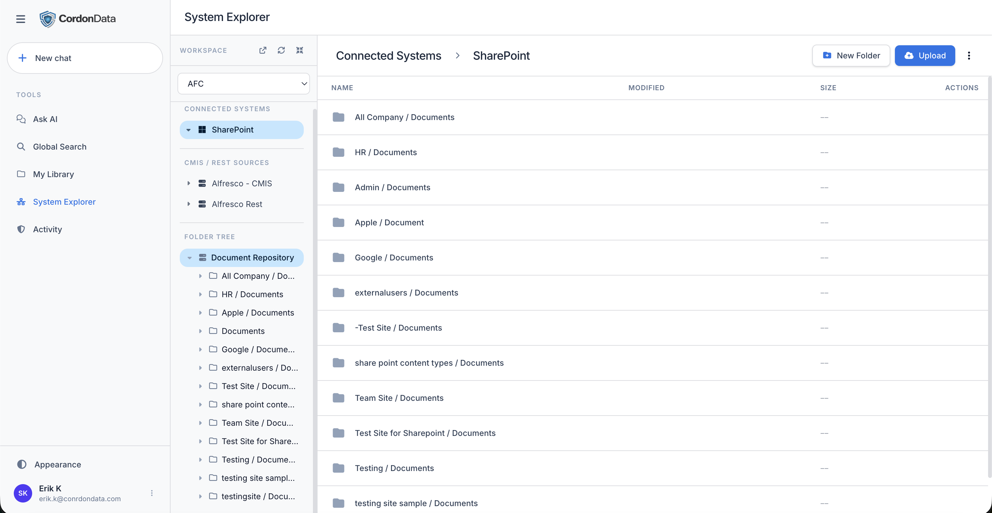Image resolution: width=992 pixels, height=513 pixels.
Task: Collapse the SharePoint connected system
Action: 188,130
